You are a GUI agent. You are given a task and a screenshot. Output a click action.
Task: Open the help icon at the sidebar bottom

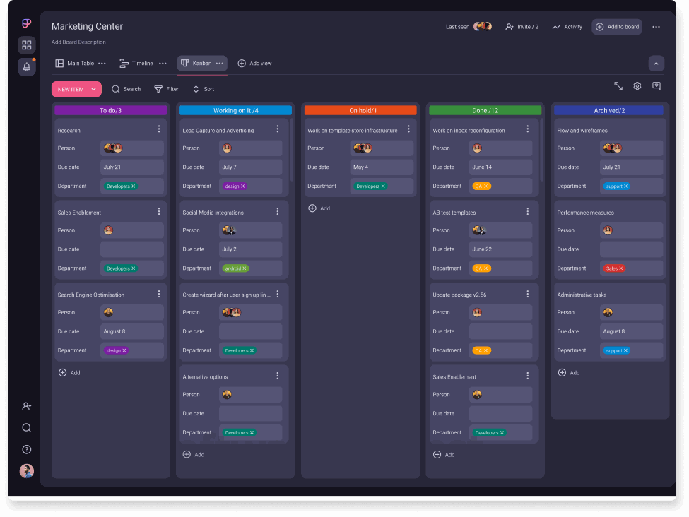(26, 449)
